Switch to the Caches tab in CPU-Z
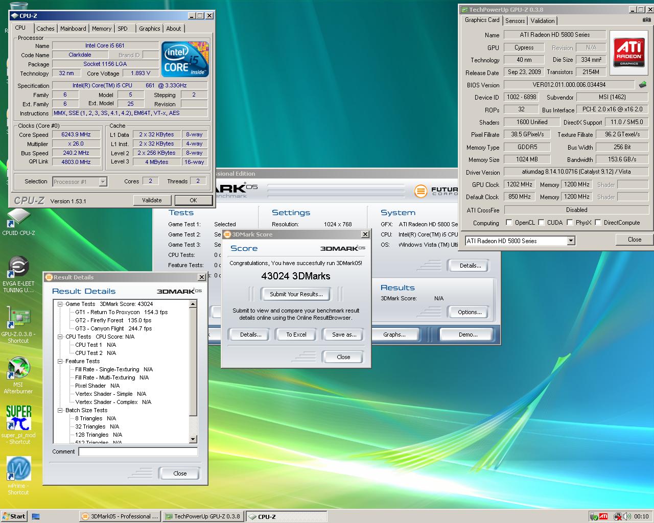This screenshot has height=523, width=654. tap(45, 29)
